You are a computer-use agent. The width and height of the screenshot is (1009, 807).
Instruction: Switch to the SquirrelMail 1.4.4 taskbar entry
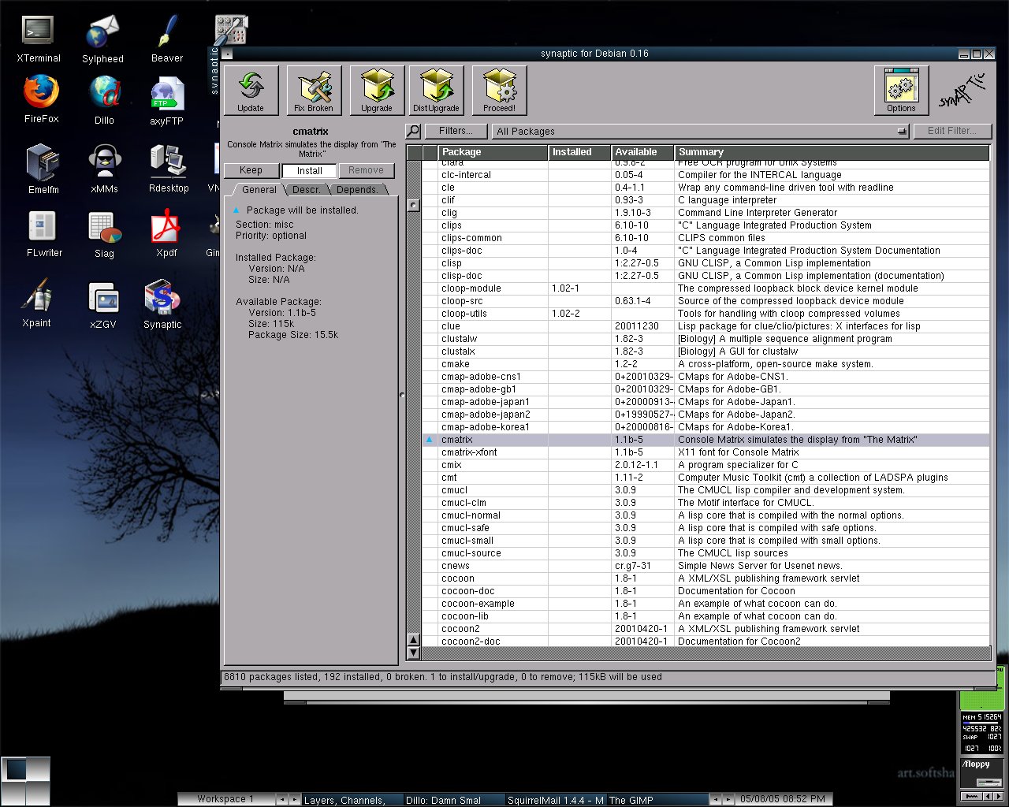[555, 799]
